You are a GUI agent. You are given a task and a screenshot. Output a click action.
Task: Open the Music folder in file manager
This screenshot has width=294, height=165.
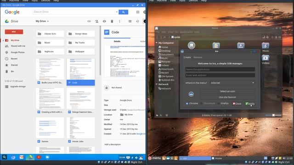[x=266, y=47]
